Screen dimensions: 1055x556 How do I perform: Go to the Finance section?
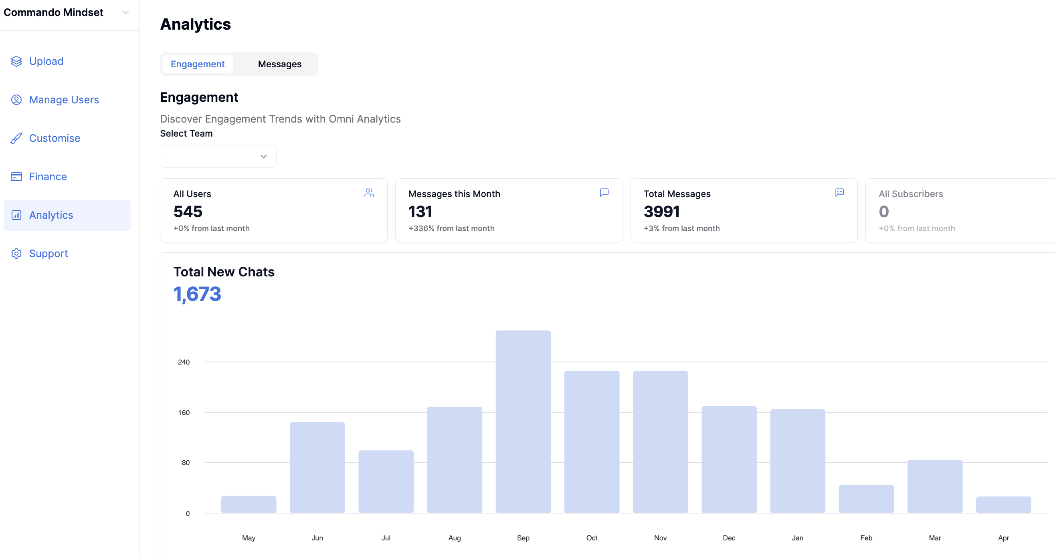pyautogui.click(x=48, y=177)
